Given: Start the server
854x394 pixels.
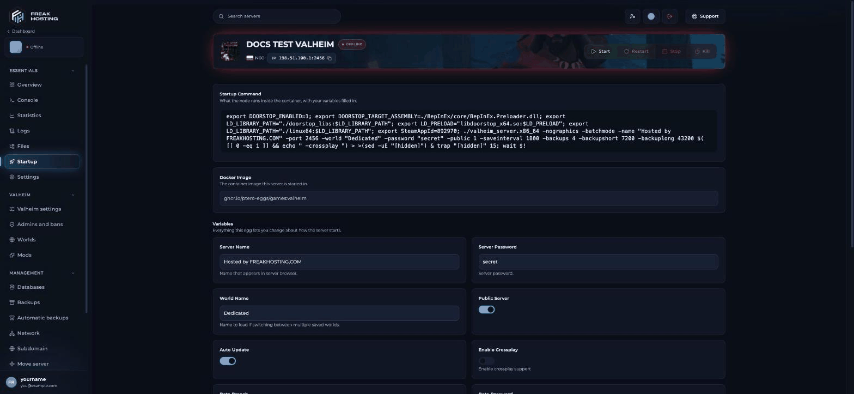Looking at the screenshot, I should tap(600, 51).
